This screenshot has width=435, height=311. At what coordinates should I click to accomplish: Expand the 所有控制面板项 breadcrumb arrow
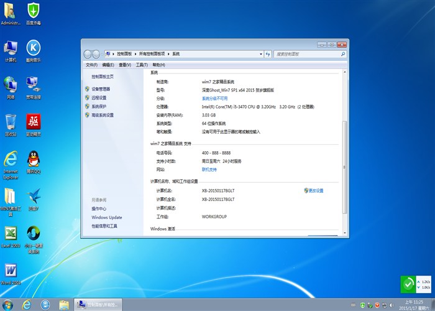[x=169, y=54]
